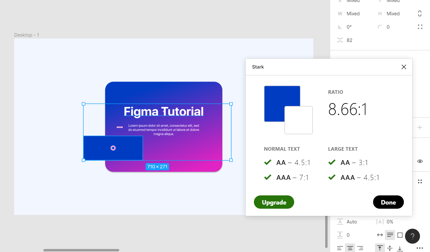Edit the rotation value 0°
The image size is (430, 252).
tap(349, 27)
